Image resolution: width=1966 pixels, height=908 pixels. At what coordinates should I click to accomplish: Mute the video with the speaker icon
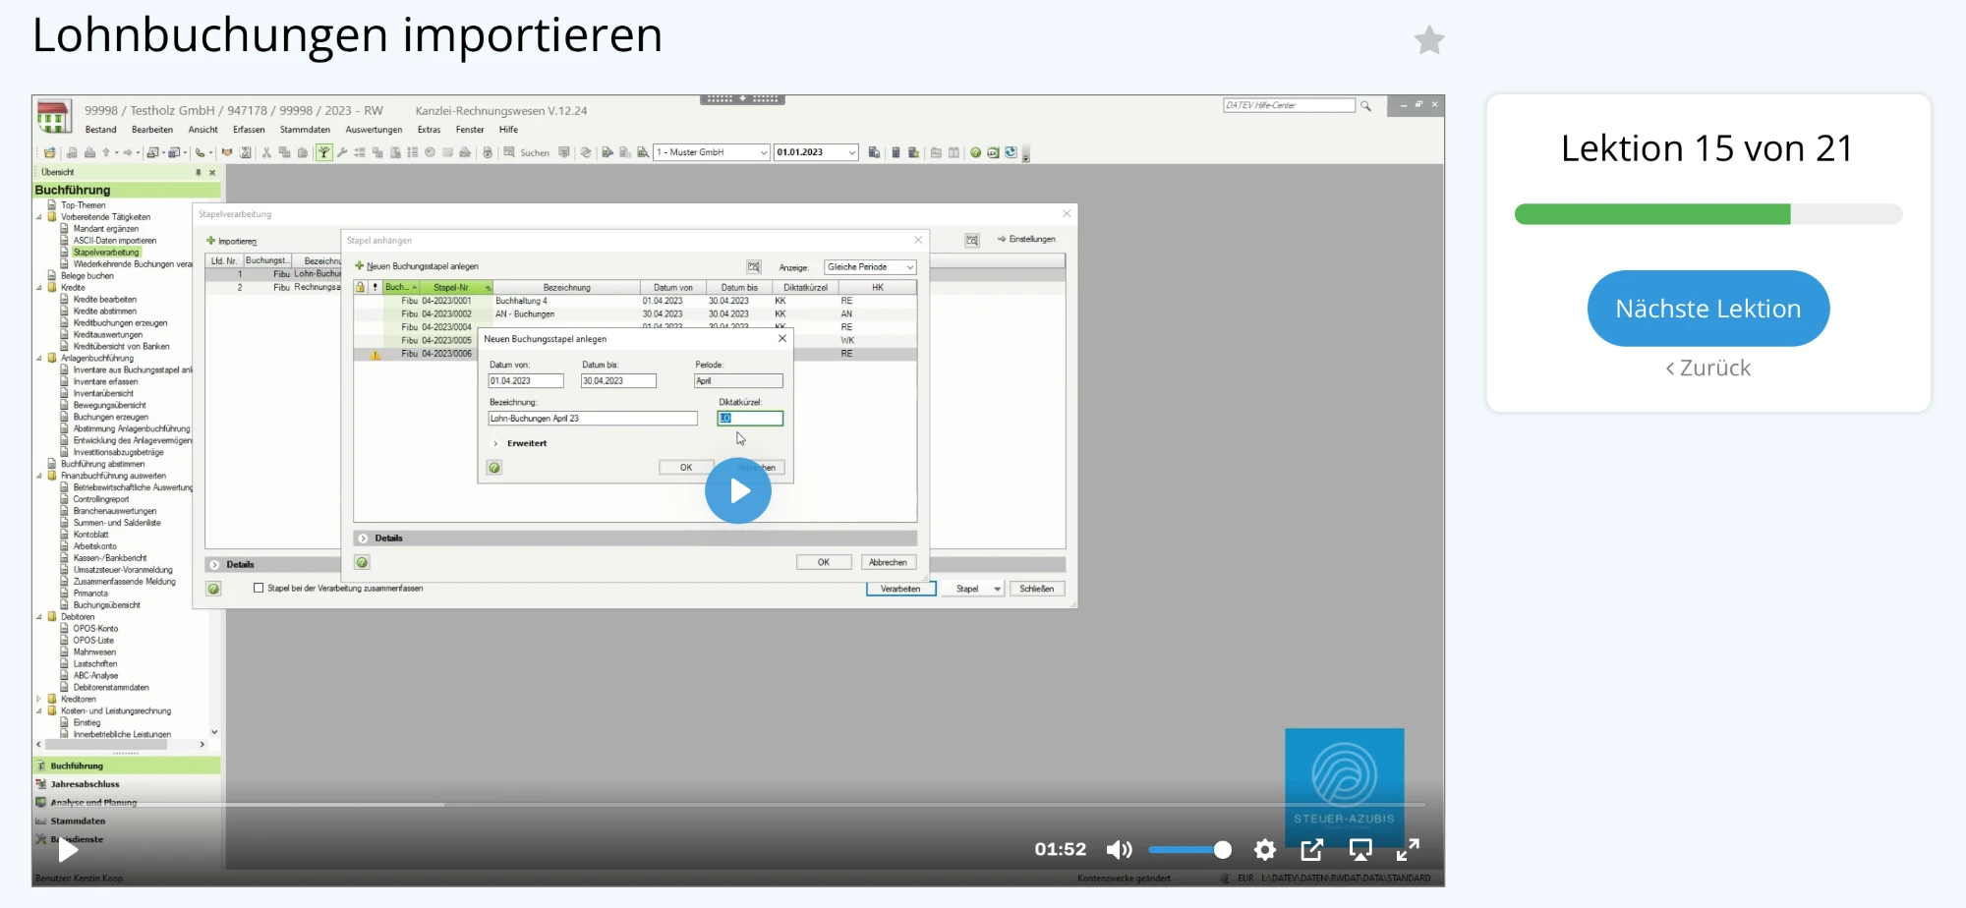[x=1120, y=850]
